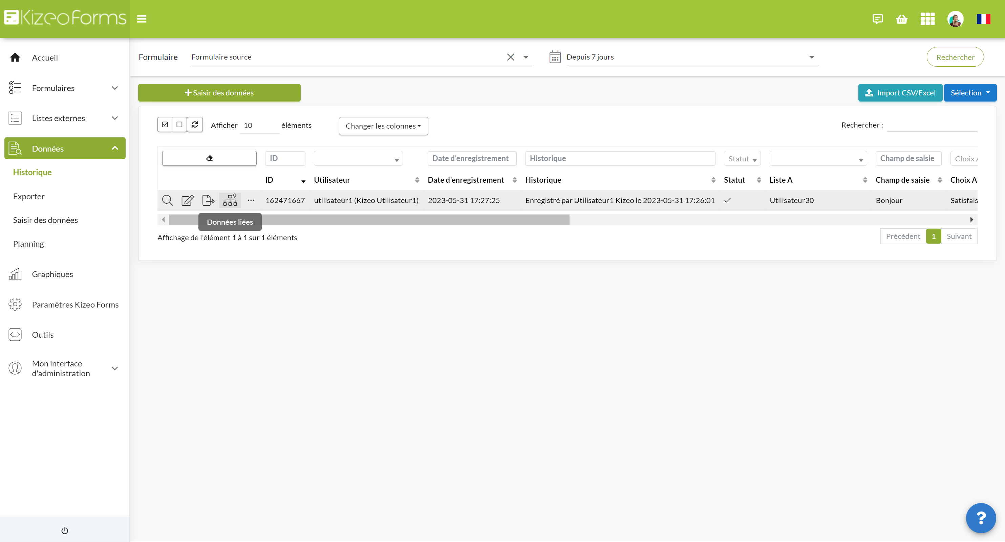The image size is (1005, 542).
Task: Open Exporter submenu item
Action: coord(29,197)
